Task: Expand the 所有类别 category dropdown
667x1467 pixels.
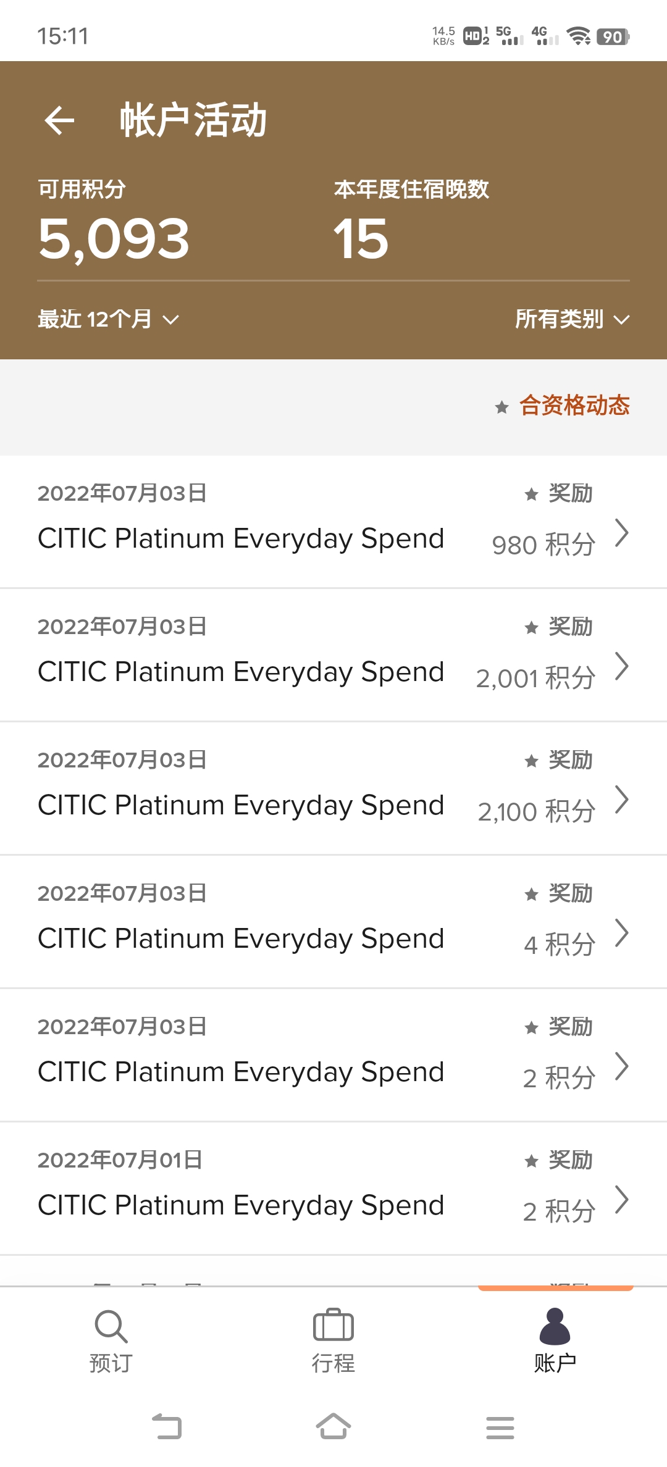Action: coord(573,319)
